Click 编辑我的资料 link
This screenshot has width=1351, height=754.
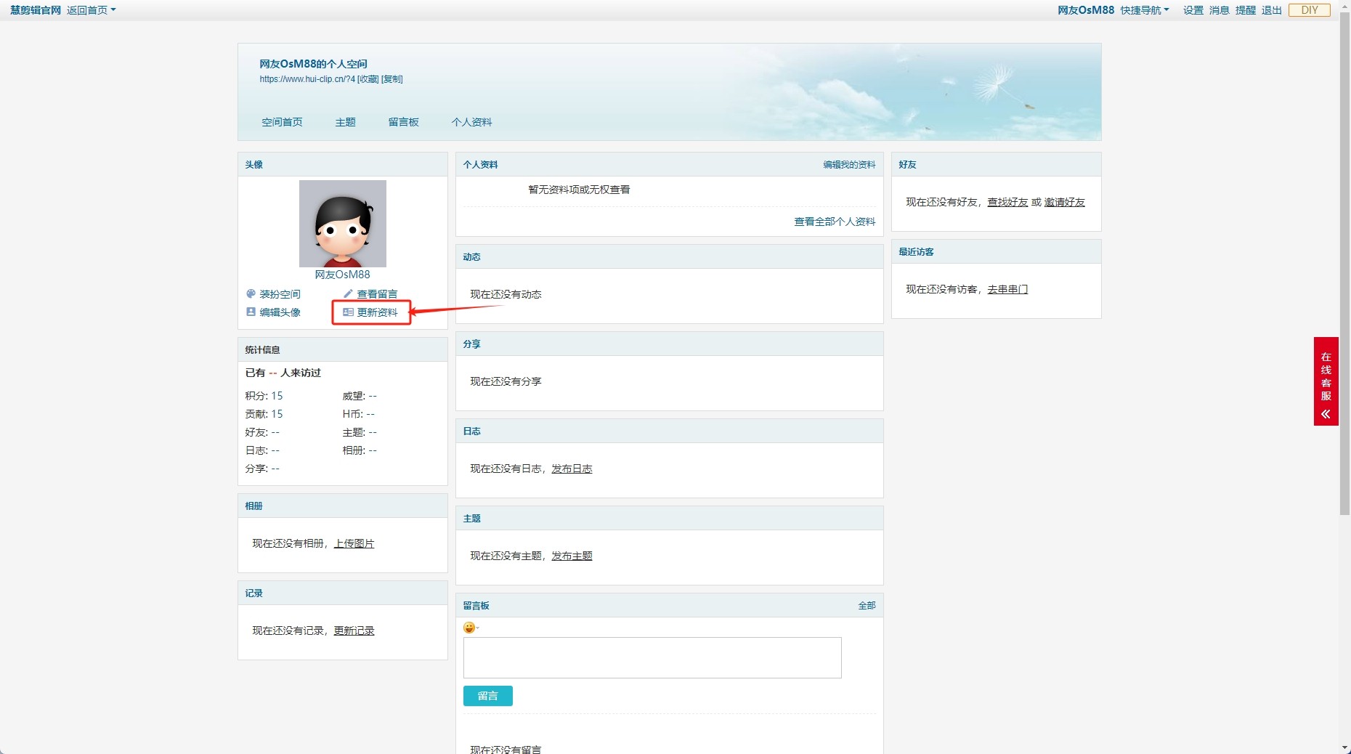tap(849, 165)
